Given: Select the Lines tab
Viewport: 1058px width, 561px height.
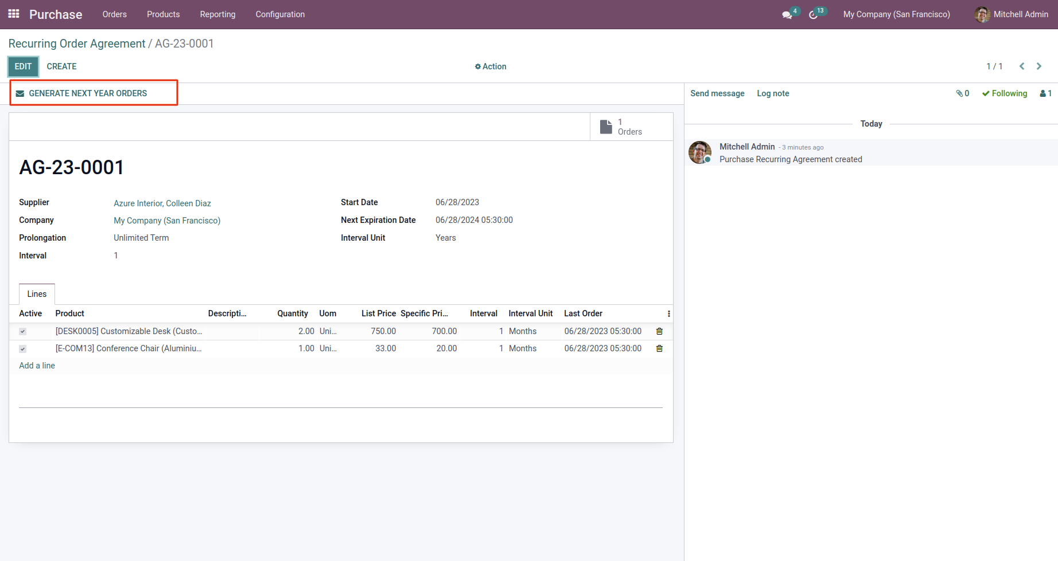Looking at the screenshot, I should (37, 294).
